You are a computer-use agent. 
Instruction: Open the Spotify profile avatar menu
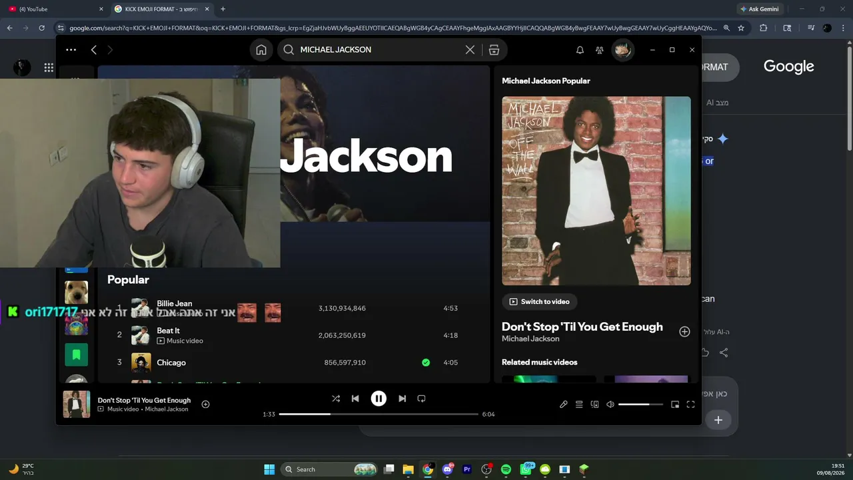pyautogui.click(x=622, y=50)
